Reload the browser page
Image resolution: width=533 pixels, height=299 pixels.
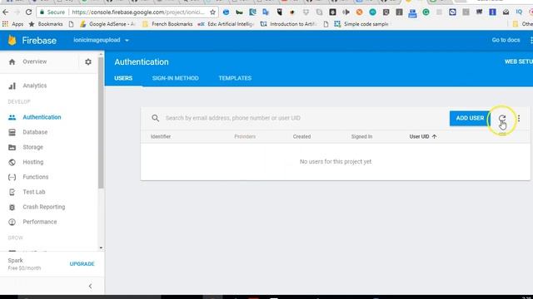pos(28,12)
